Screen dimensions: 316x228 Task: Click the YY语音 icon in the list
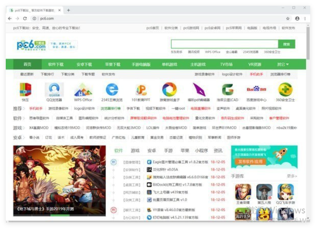click(149, 210)
